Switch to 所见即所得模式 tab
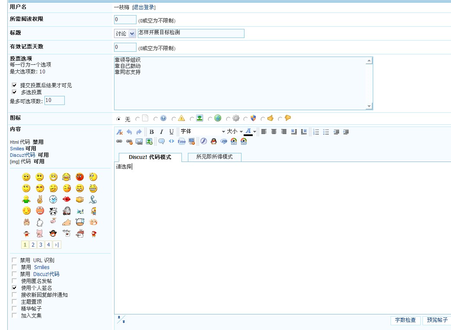Viewport: 451px width, 330px height. click(x=214, y=157)
